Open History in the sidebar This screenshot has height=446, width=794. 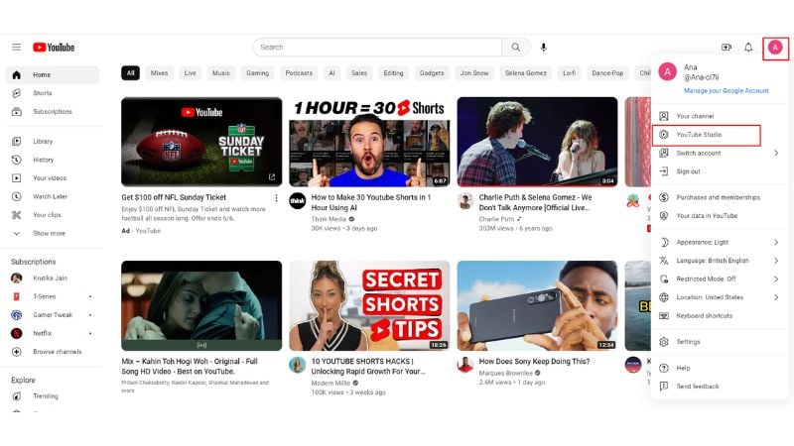[x=53, y=160]
